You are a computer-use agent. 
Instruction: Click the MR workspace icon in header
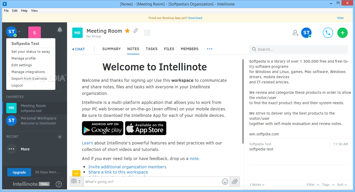[x=77, y=33]
